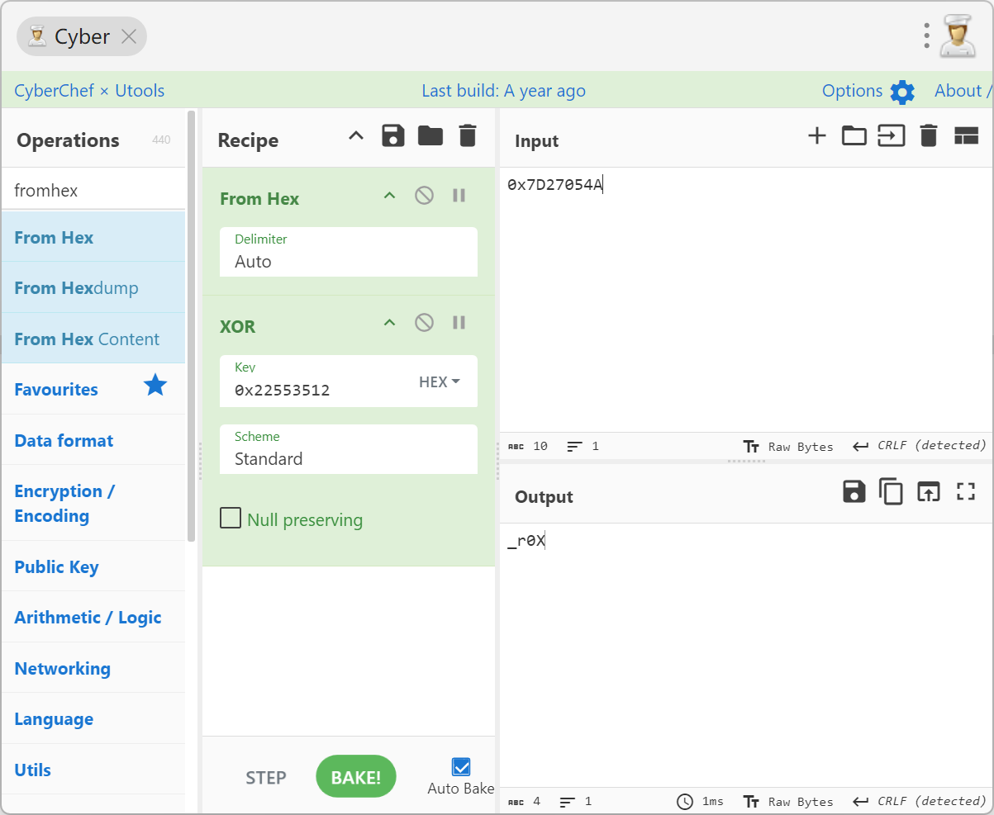Open the Delimiter Auto dropdown
Screen dimensions: 994x815
tap(348, 261)
